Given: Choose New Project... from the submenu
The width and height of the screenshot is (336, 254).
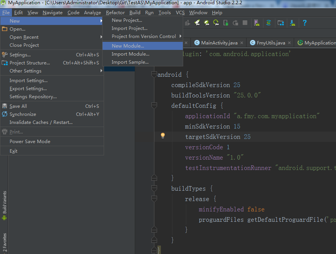Looking at the screenshot, I should [142, 20].
